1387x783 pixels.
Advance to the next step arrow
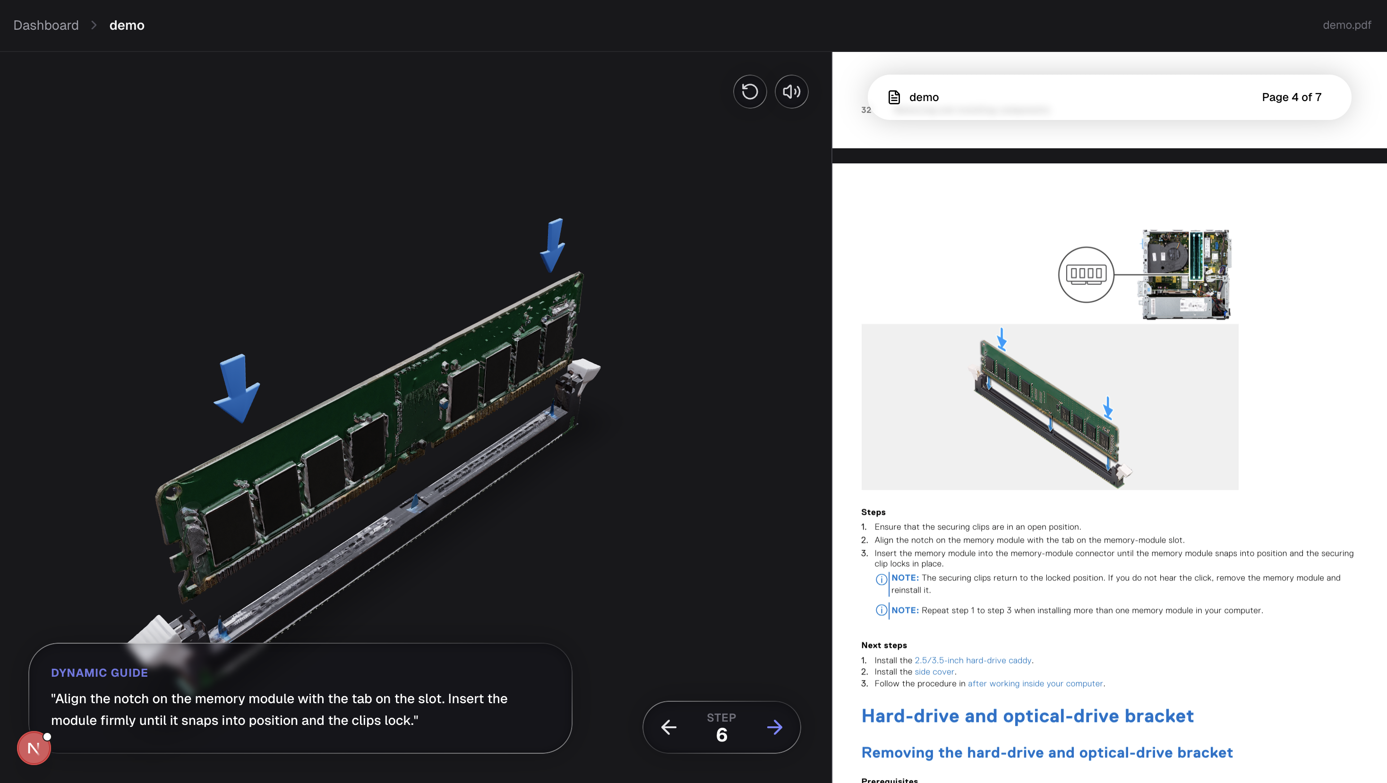pyautogui.click(x=774, y=727)
